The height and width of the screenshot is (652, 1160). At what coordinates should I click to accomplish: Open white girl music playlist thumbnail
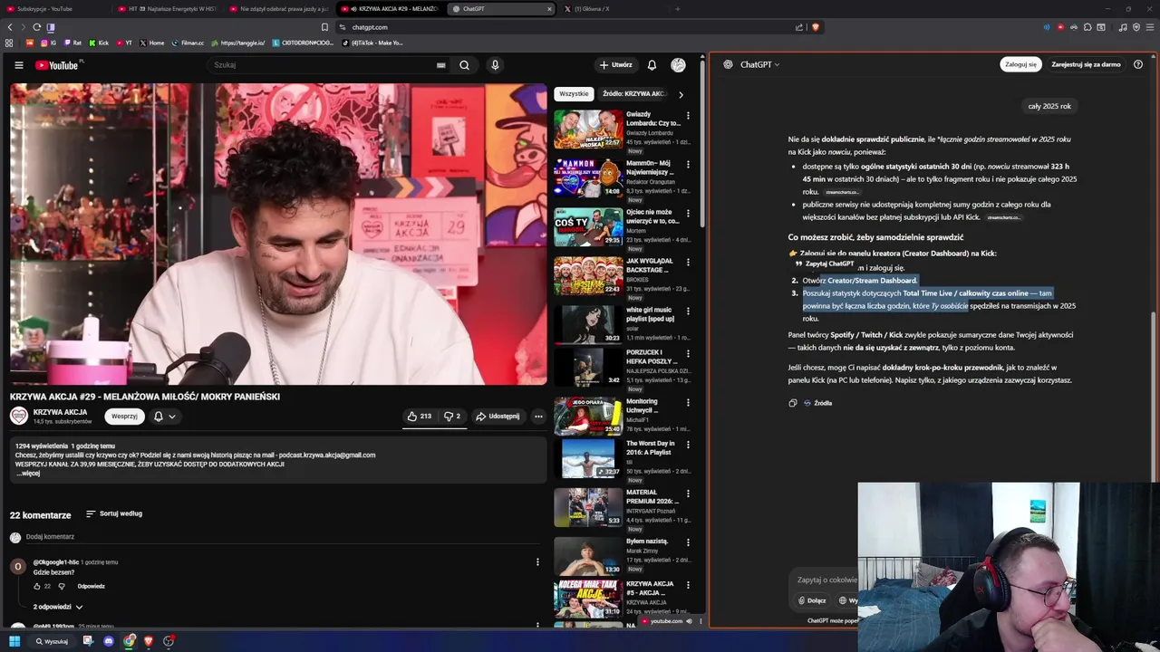click(588, 324)
